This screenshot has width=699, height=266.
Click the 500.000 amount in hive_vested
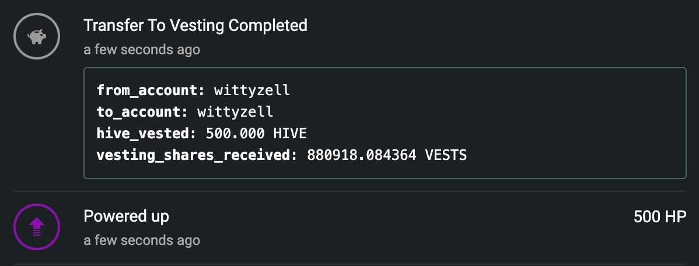235,133
